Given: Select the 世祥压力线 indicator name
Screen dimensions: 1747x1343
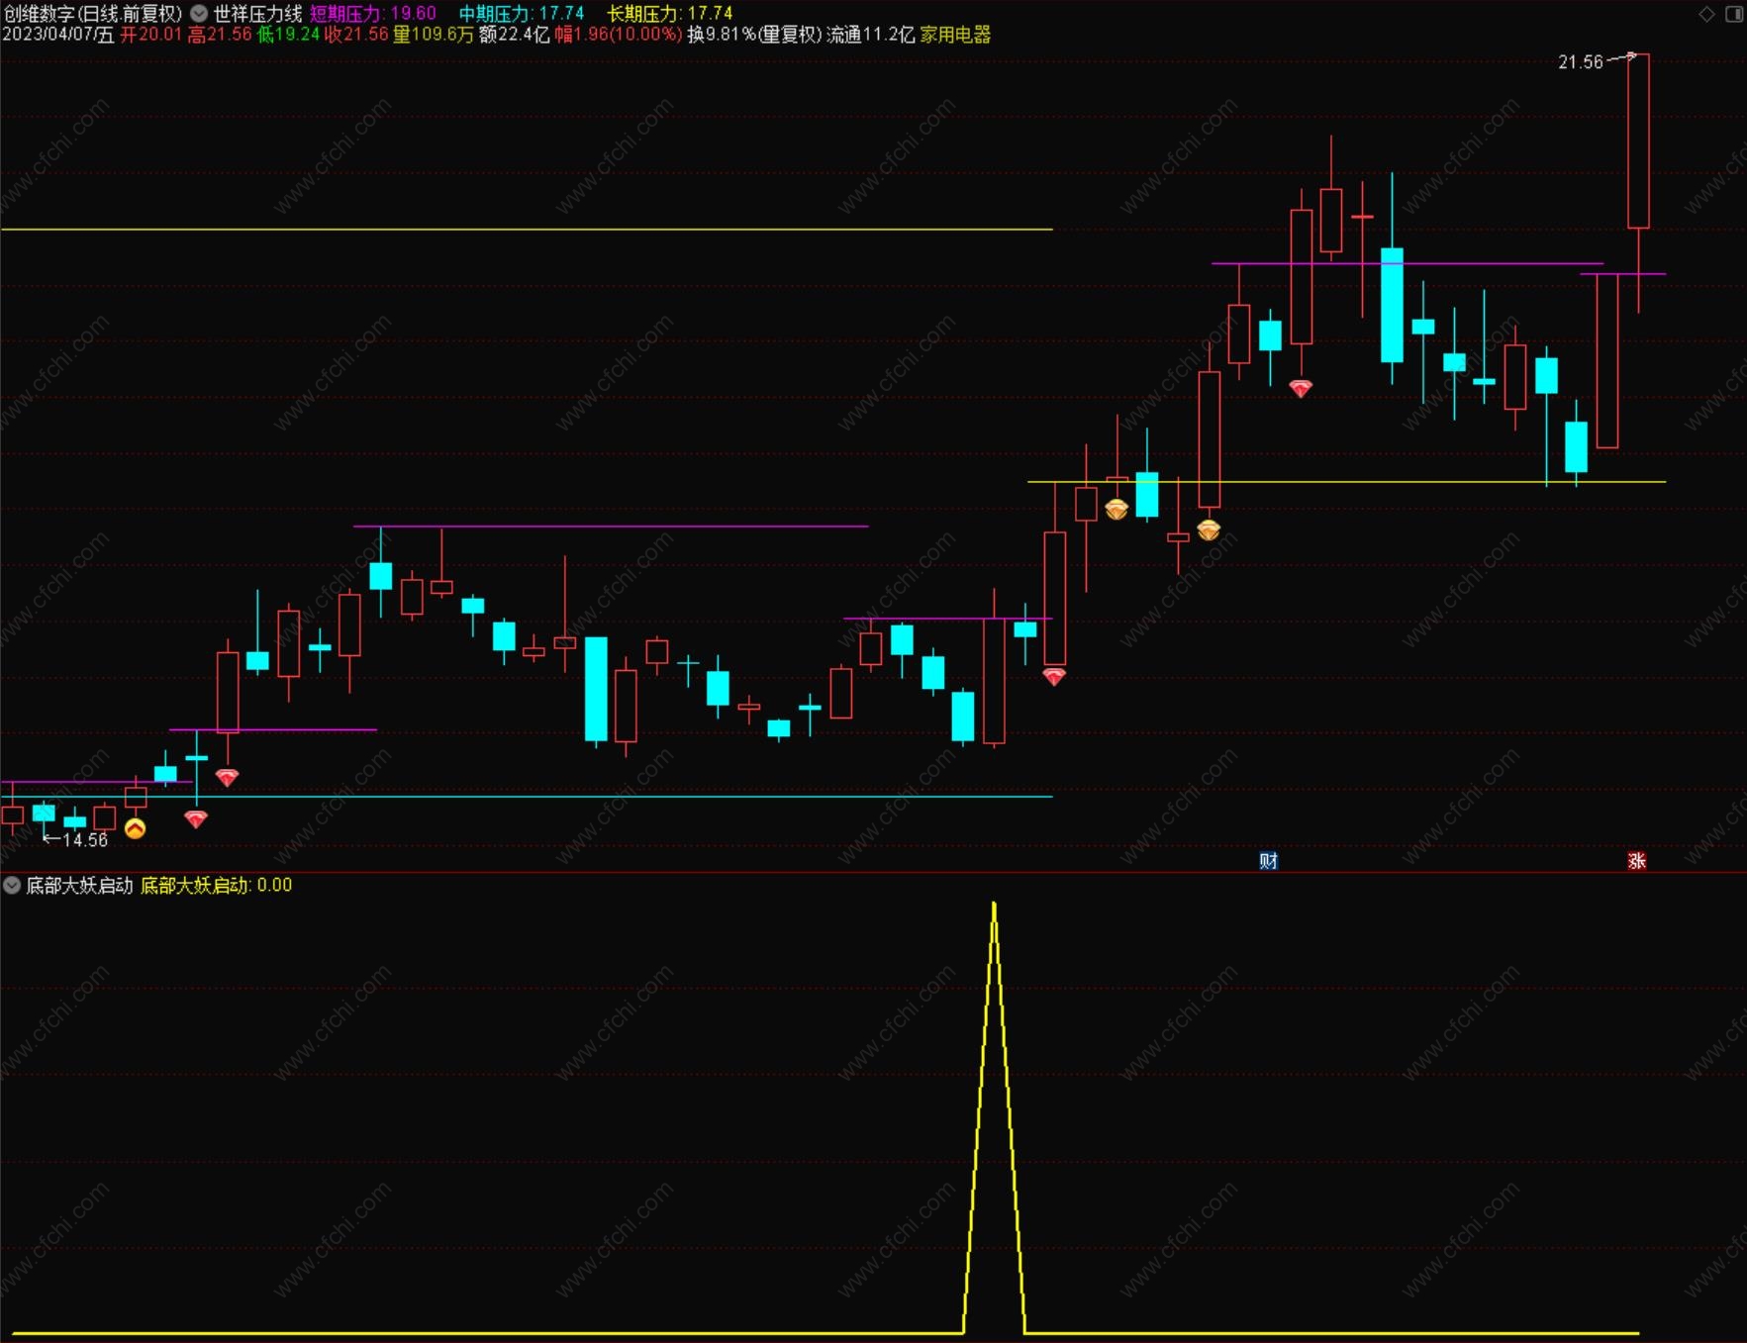Looking at the screenshot, I should click(x=257, y=14).
